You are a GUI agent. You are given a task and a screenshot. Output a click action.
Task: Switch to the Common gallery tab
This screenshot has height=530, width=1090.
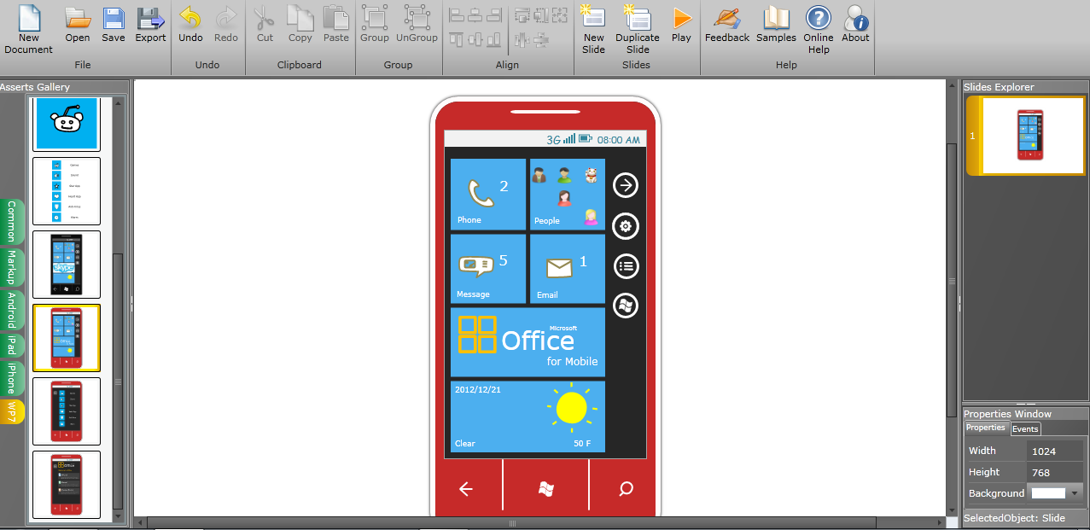click(12, 222)
